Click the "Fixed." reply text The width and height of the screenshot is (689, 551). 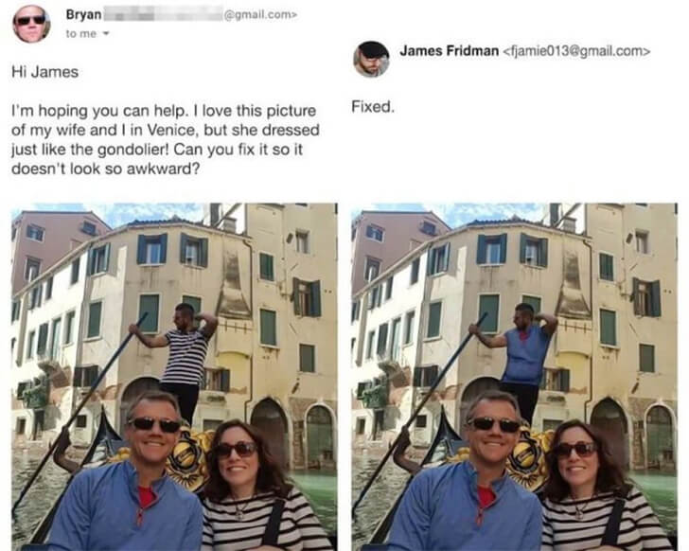point(373,107)
